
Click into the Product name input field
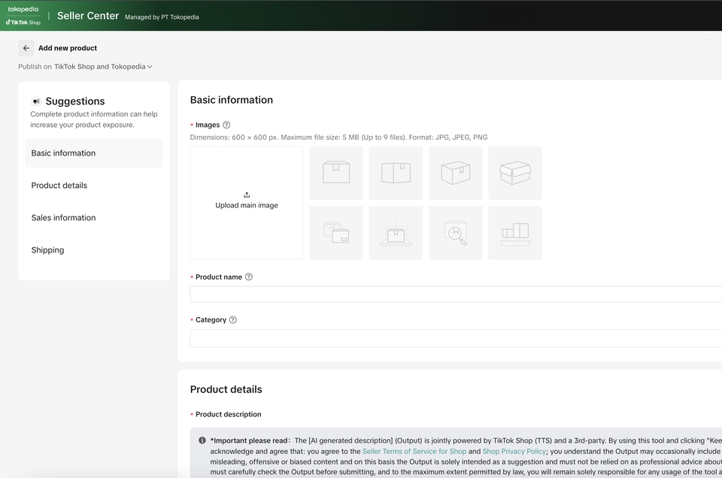[x=456, y=294]
